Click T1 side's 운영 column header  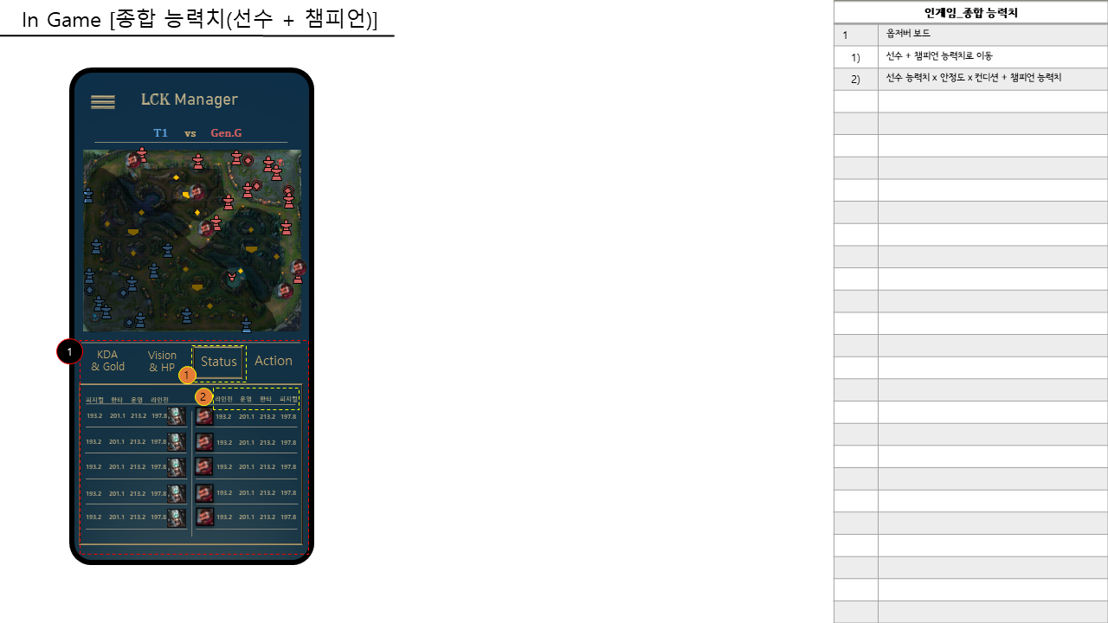137,400
